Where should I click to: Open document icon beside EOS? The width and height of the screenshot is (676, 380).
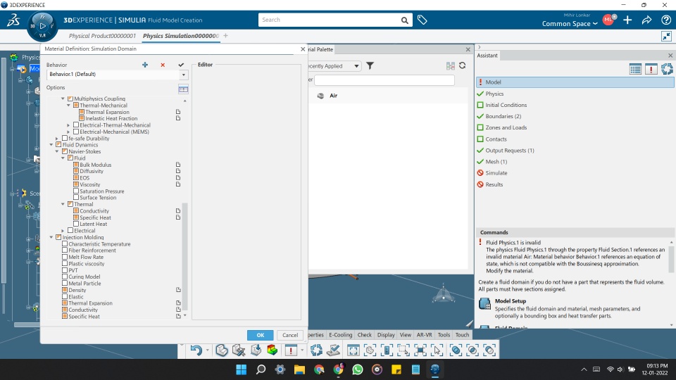[178, 177]
